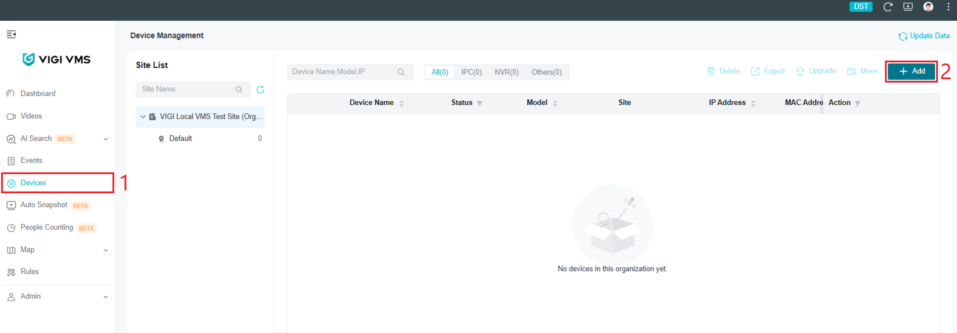Open the three-dot more menu

point(948,7)
